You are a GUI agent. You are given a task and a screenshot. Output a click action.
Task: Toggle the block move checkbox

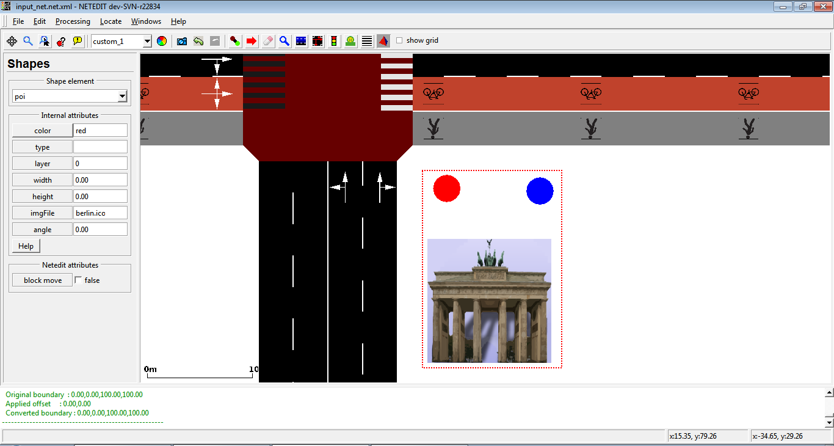coord(78,280)
